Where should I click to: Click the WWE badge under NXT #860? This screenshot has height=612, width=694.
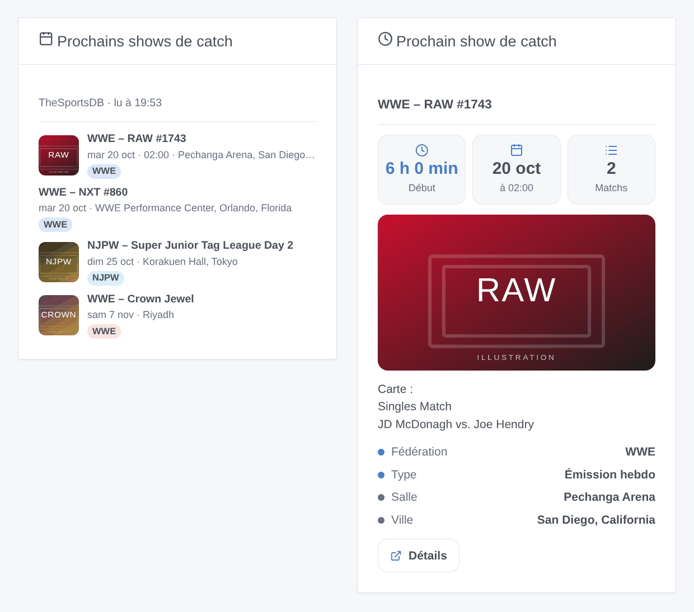55,225
